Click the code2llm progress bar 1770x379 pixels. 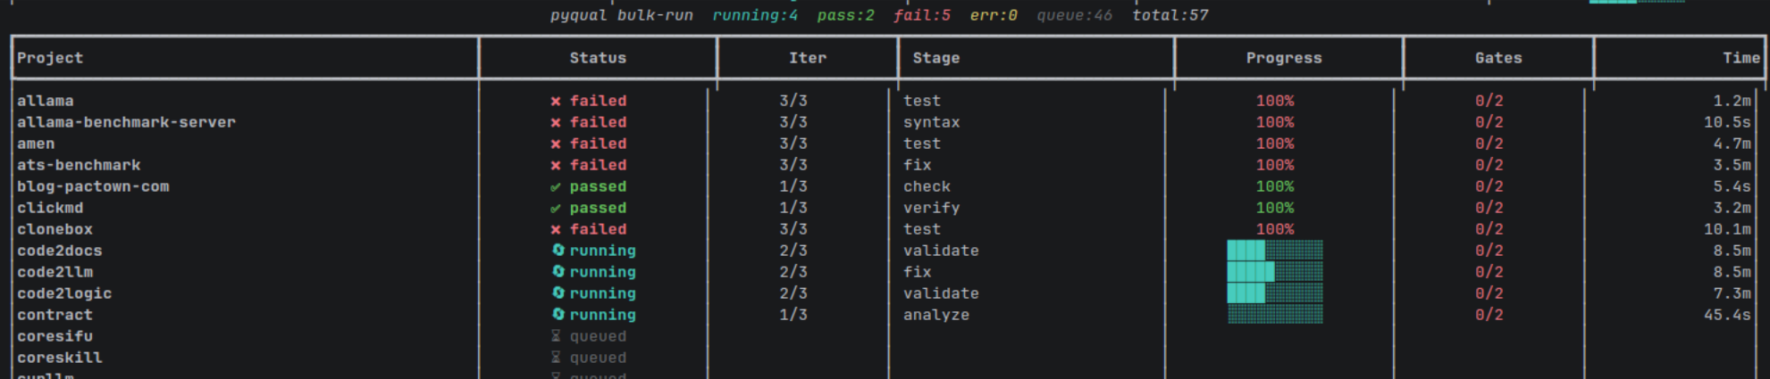click(1275, 272)
